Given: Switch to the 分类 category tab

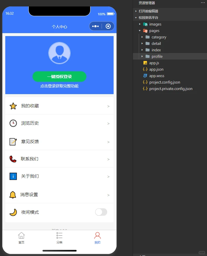Looking at the screenshot, I should pos(59,238).
